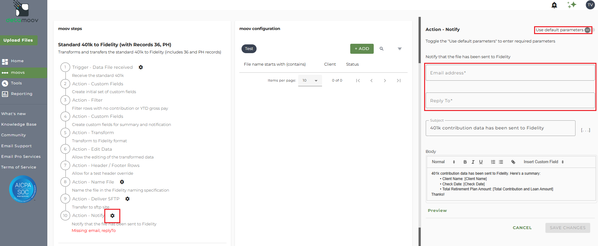Click Trigger - Data File received step
Screen dimensions: 598x246
point(102,67)
